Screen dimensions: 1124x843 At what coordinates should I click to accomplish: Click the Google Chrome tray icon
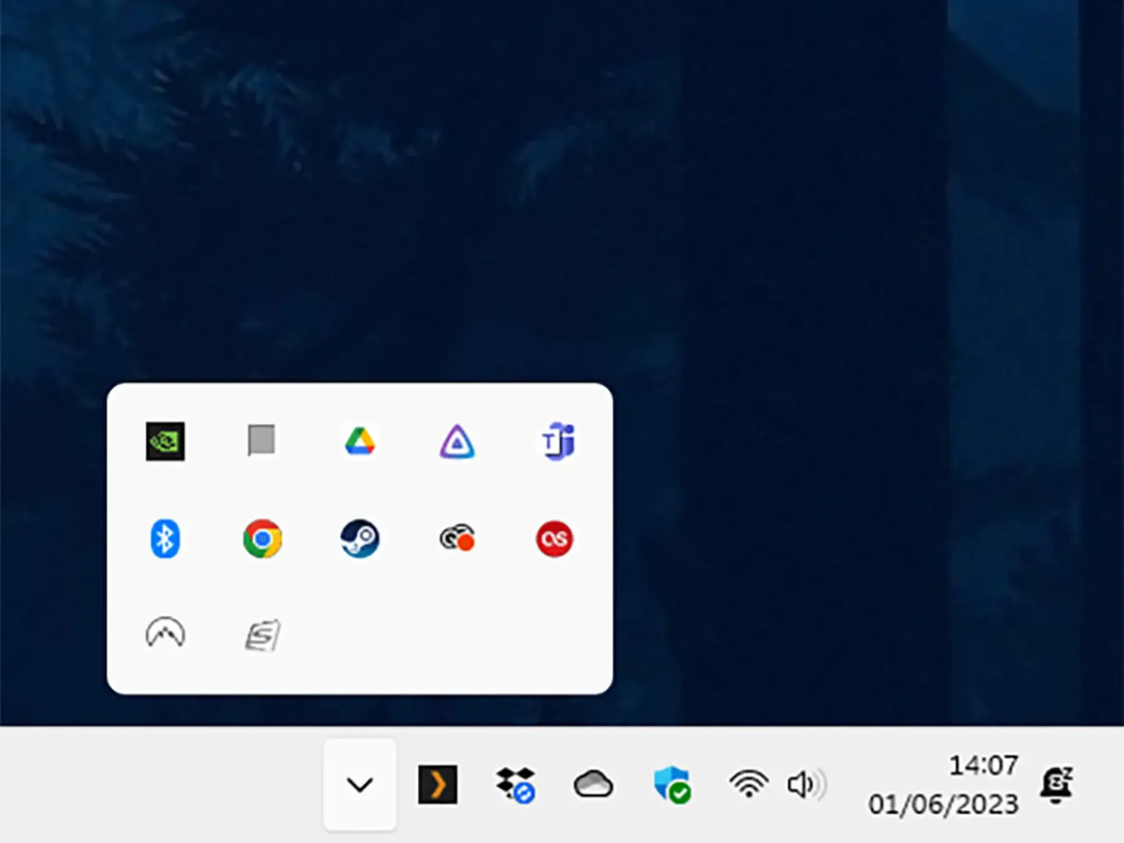pyautogui.click(x=262, y=538)
